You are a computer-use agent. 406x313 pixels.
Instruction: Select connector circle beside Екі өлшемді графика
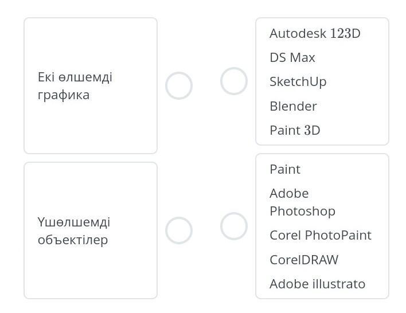pos(178,86)
